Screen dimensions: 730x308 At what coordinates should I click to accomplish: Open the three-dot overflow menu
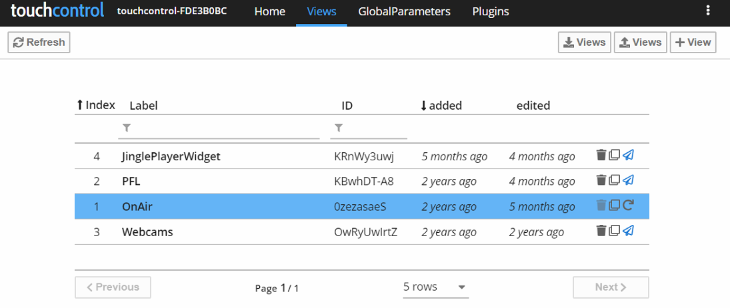coord(707,11)
